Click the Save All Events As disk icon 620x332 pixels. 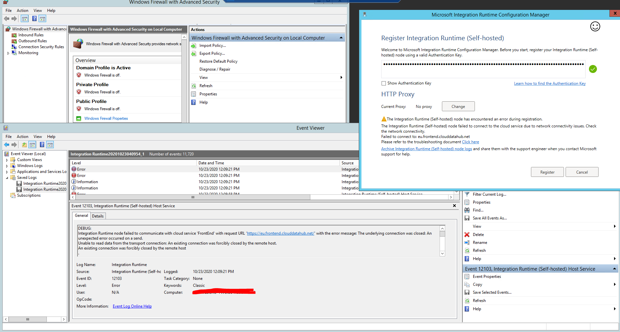pos(467,218)
